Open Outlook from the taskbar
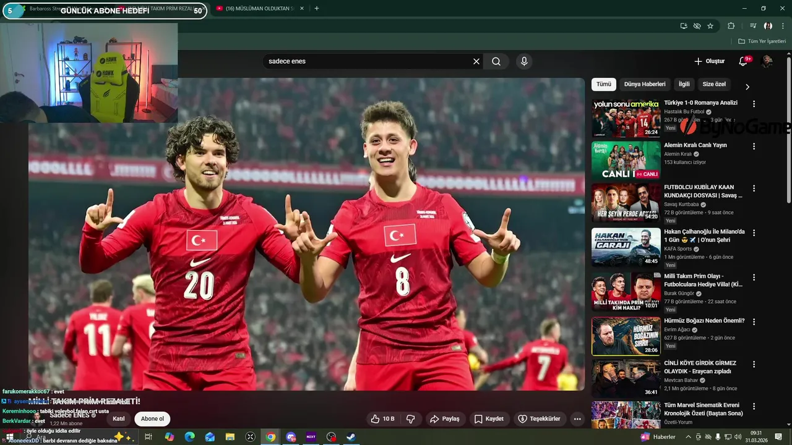The image size is (792, 445). click(x=210, y=437)
